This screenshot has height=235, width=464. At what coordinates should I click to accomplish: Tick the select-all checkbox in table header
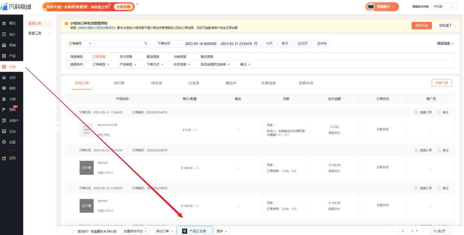[72, 99]
